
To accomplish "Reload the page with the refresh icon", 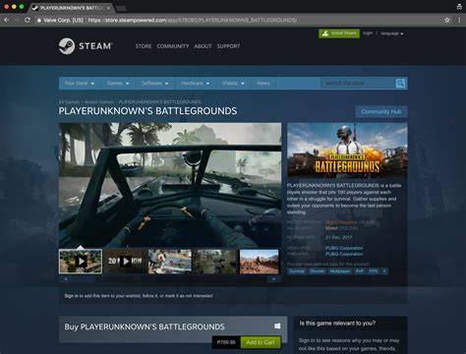I will coord(28,20).
